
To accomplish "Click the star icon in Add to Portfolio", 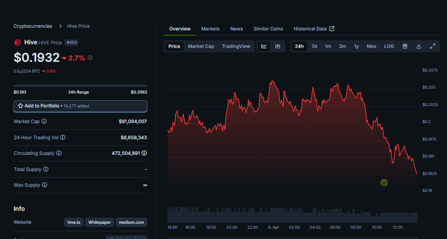I will point(20,106).
